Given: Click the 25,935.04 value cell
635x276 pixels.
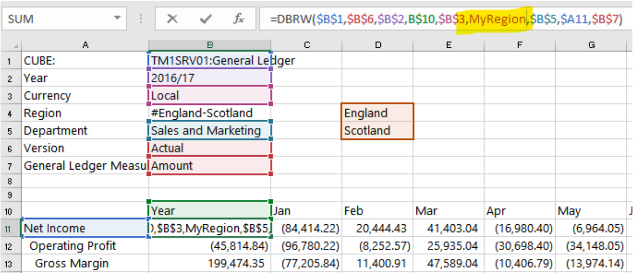Looking at the screenshot, I should point(448,246).
